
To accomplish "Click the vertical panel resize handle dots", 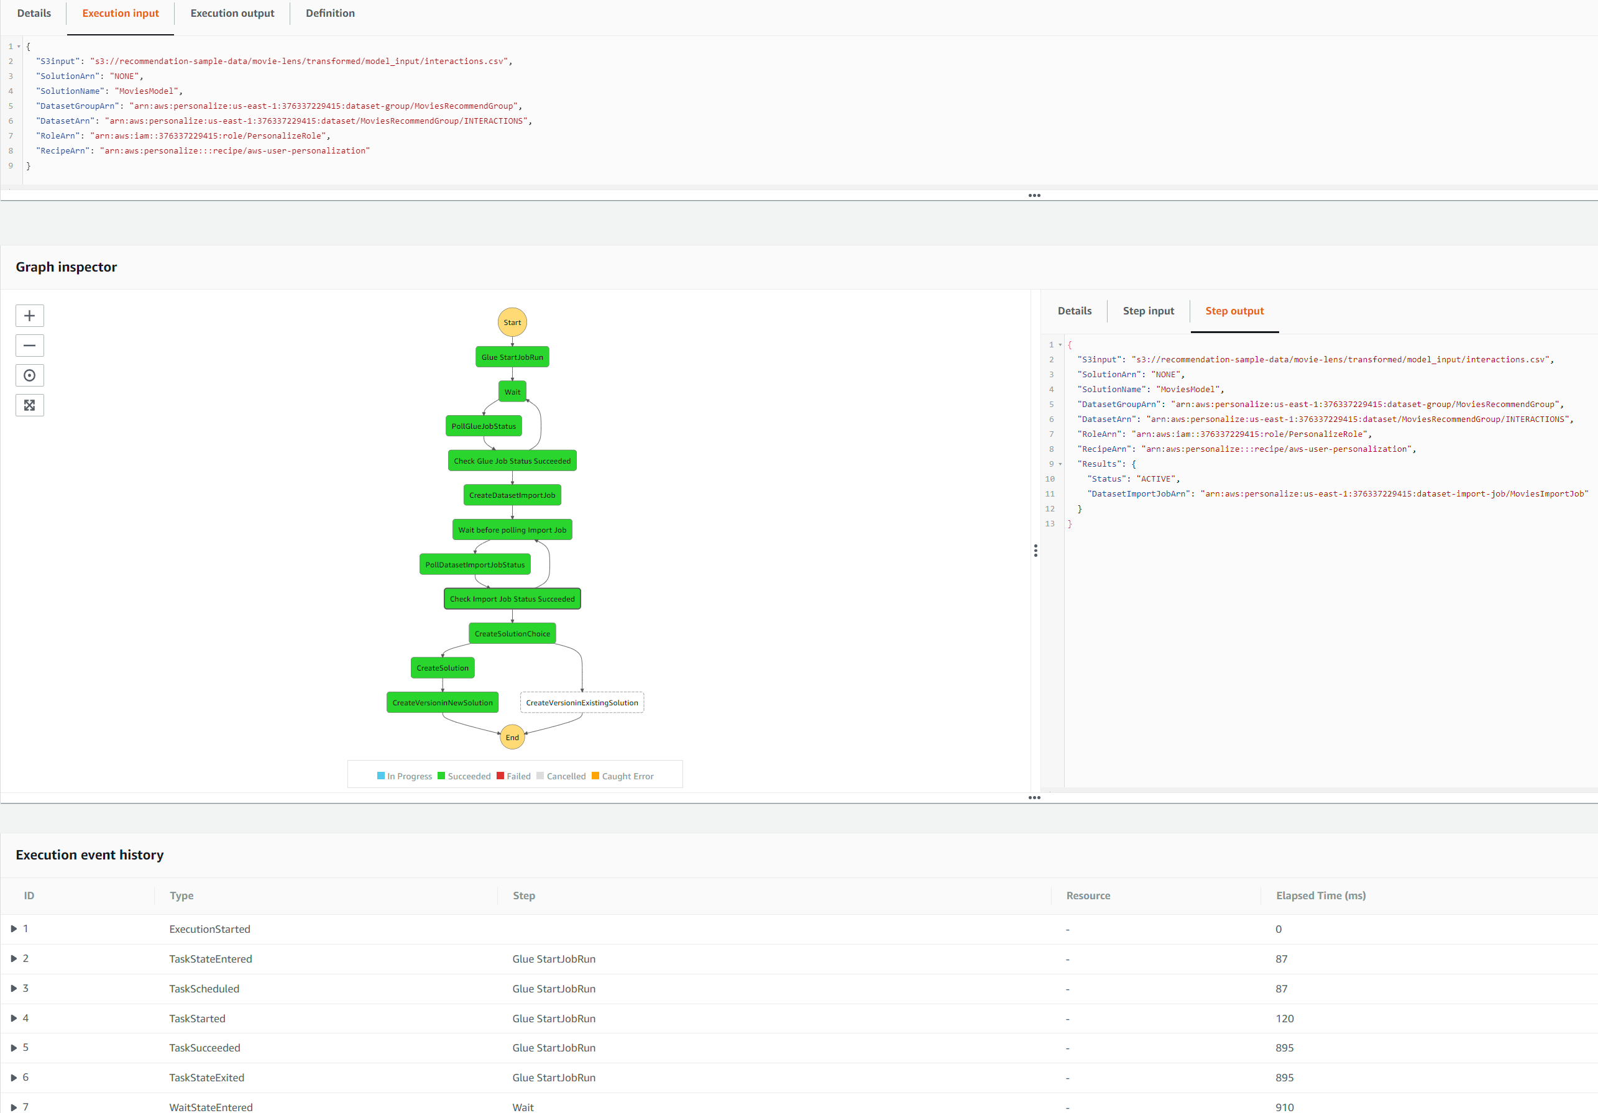I will click(x=1035, y=551).
